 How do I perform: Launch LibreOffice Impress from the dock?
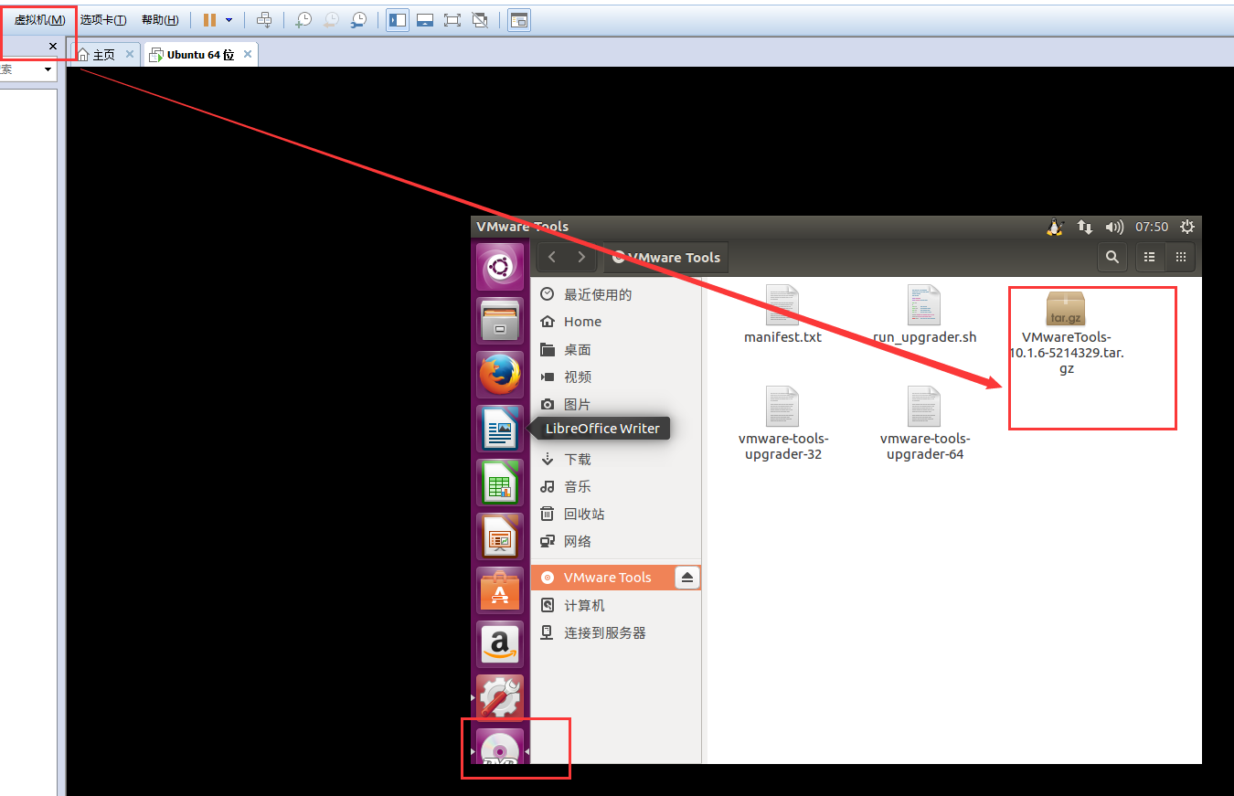coord(500,536)
